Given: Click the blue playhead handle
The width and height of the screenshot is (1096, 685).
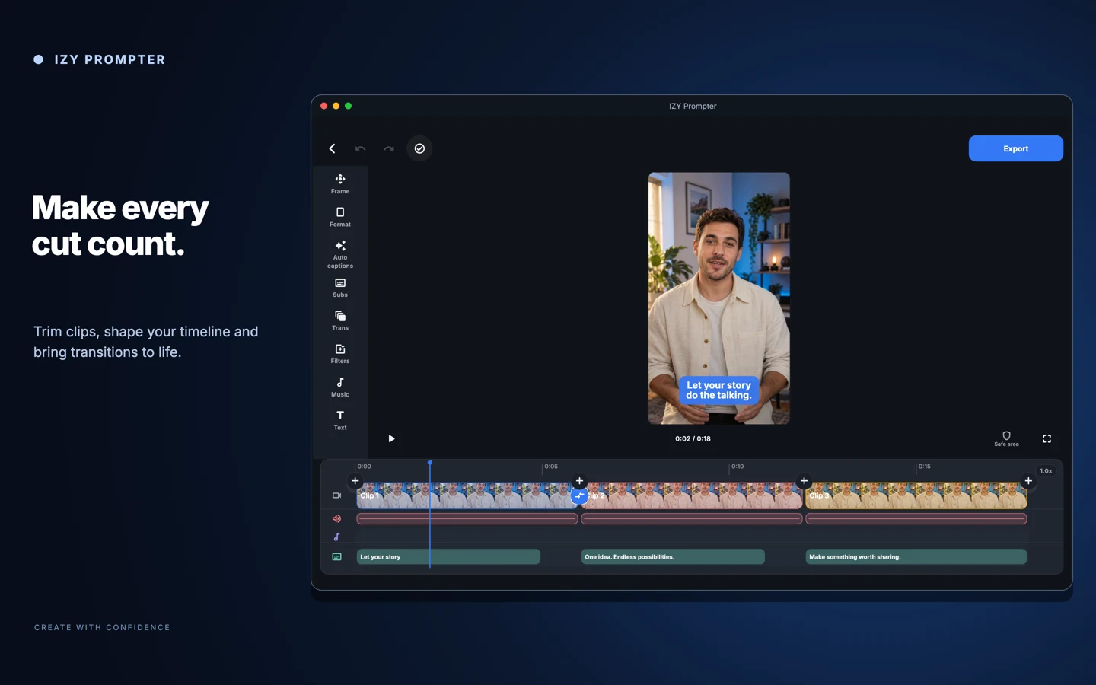Looking at the screenshot, I should 430,463.
